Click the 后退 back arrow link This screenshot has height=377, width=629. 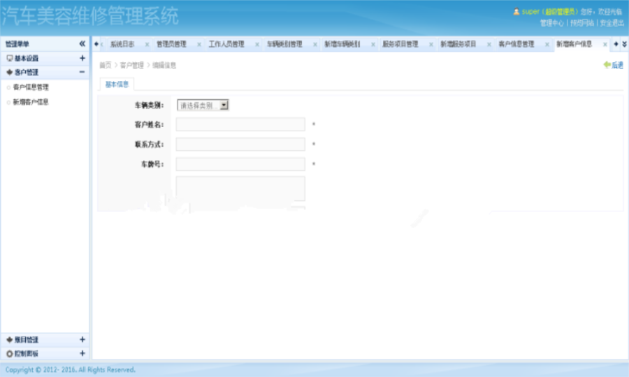point(614,65)
